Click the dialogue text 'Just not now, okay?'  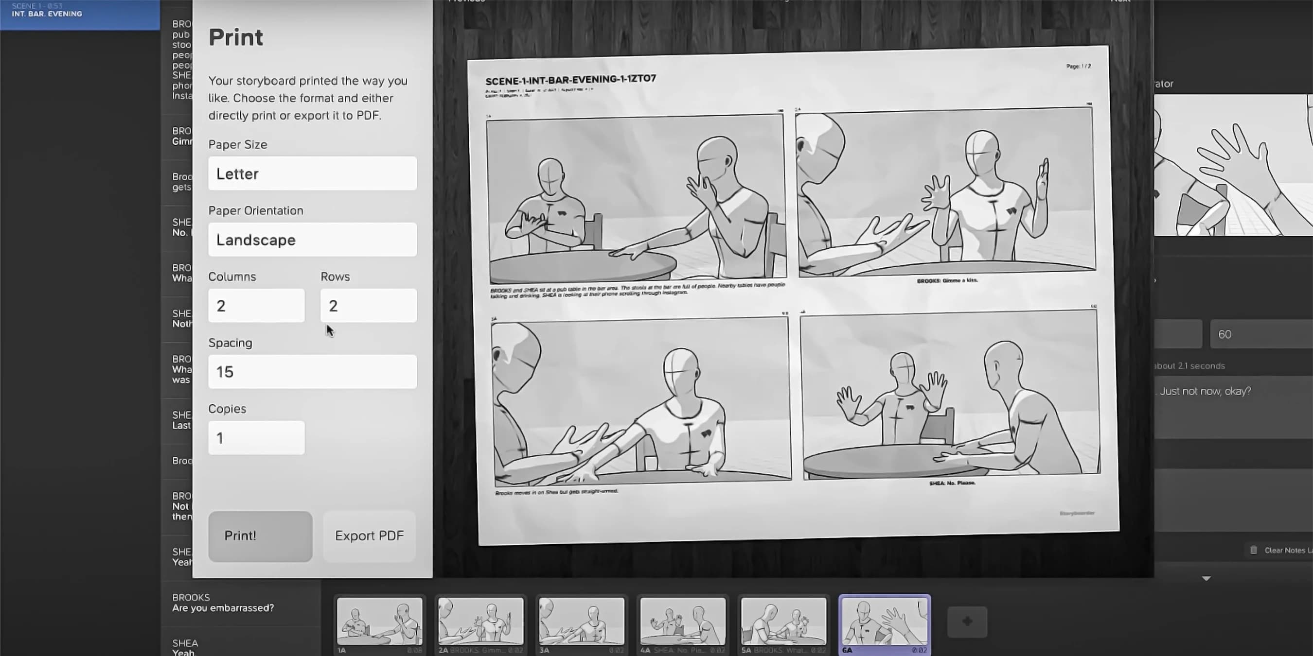tap(1205, 391)
